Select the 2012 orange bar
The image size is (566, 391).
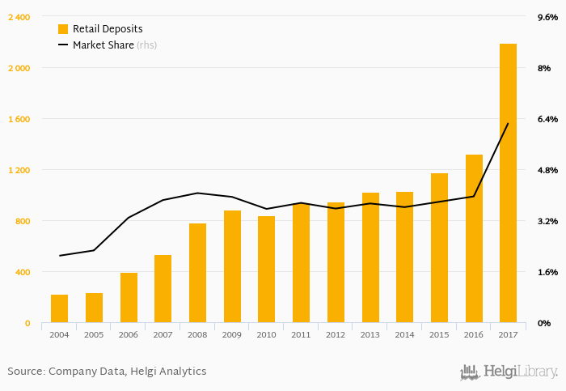point(336,262)
